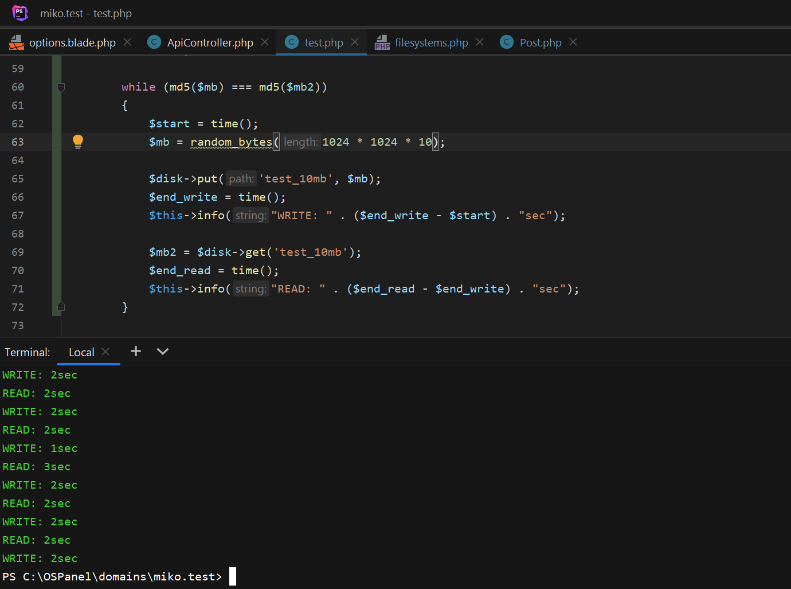Switch to filesystems.php tab

(x=431, y=43)
